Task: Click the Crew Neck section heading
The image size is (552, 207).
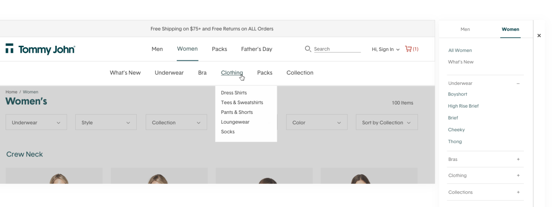Action: [24, 154]
